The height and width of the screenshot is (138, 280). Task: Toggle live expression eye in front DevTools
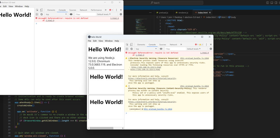click(x=161, y=49)
